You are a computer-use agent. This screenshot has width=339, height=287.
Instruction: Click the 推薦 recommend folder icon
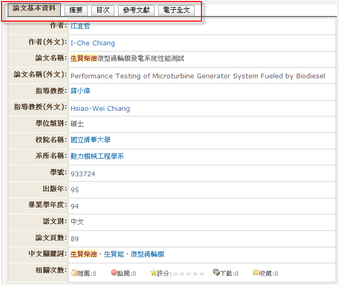pyautogui.click(x=74, y=273)
